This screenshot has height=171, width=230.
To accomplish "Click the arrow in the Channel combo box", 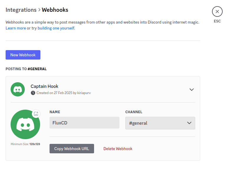I will (189, 123).
